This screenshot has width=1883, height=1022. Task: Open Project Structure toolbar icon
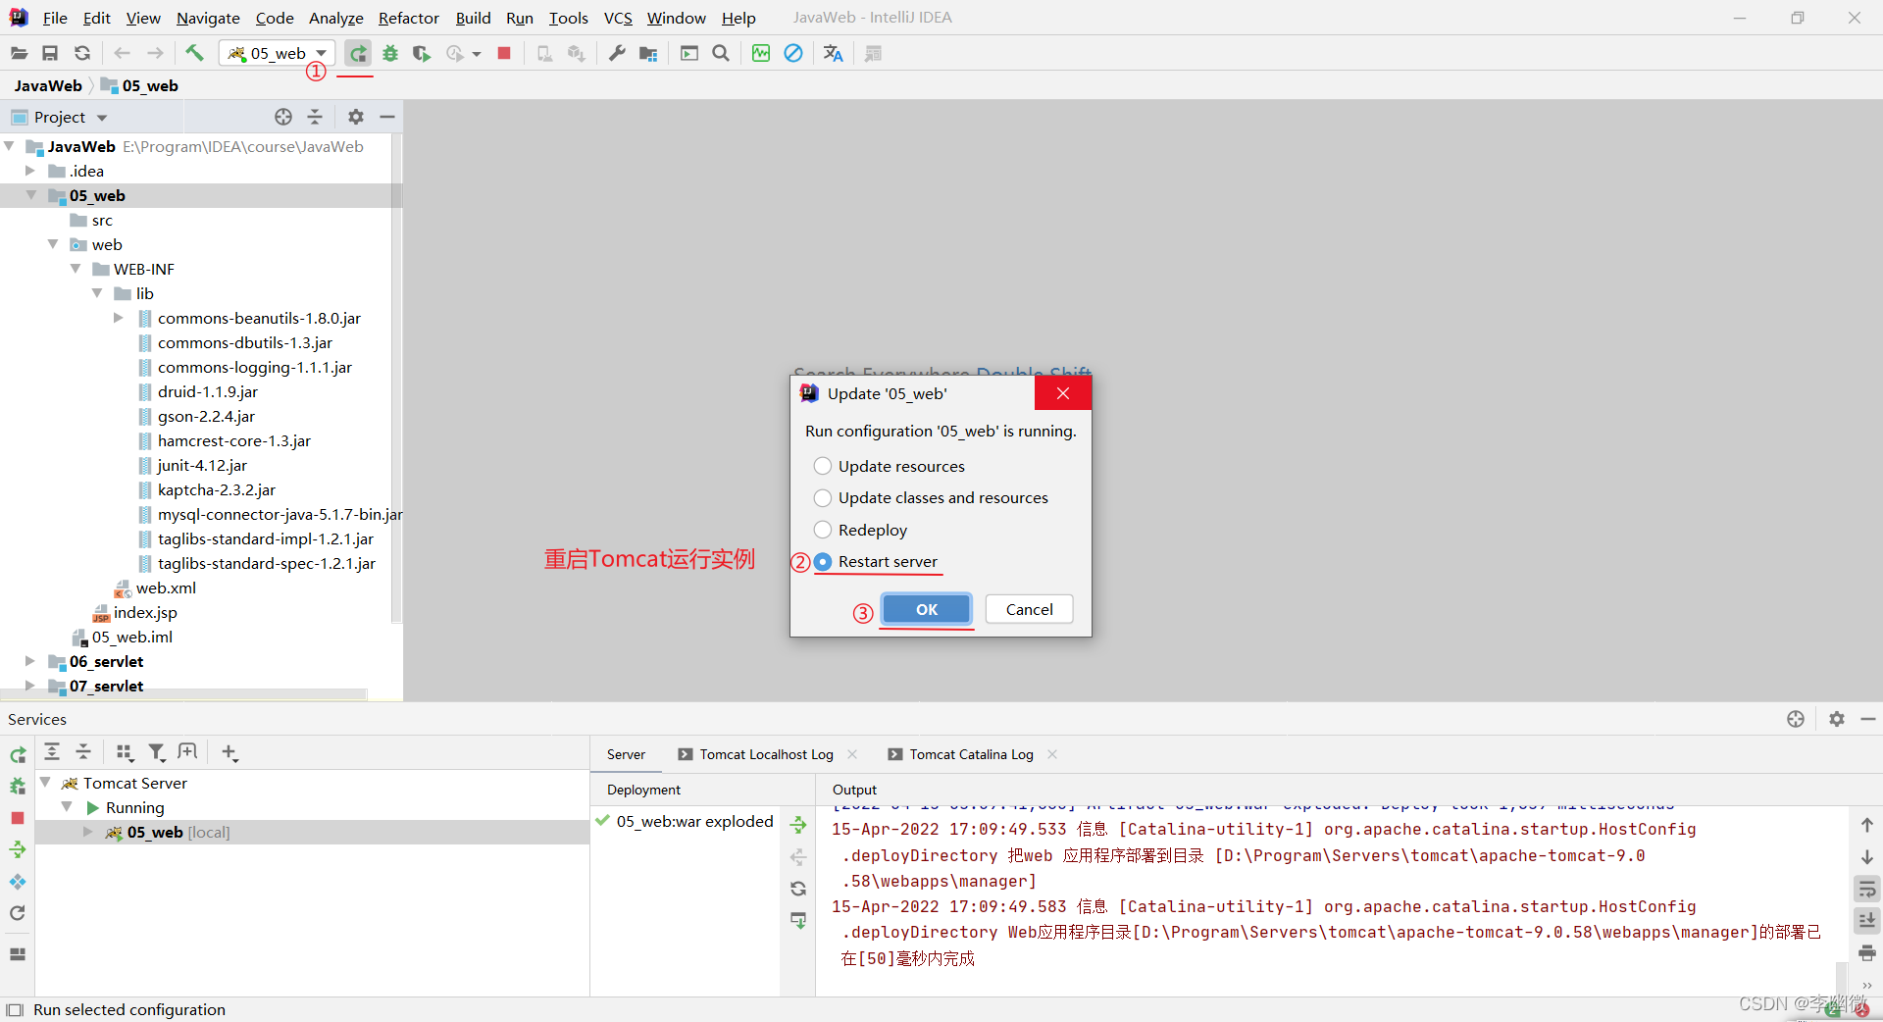point(648,53)
